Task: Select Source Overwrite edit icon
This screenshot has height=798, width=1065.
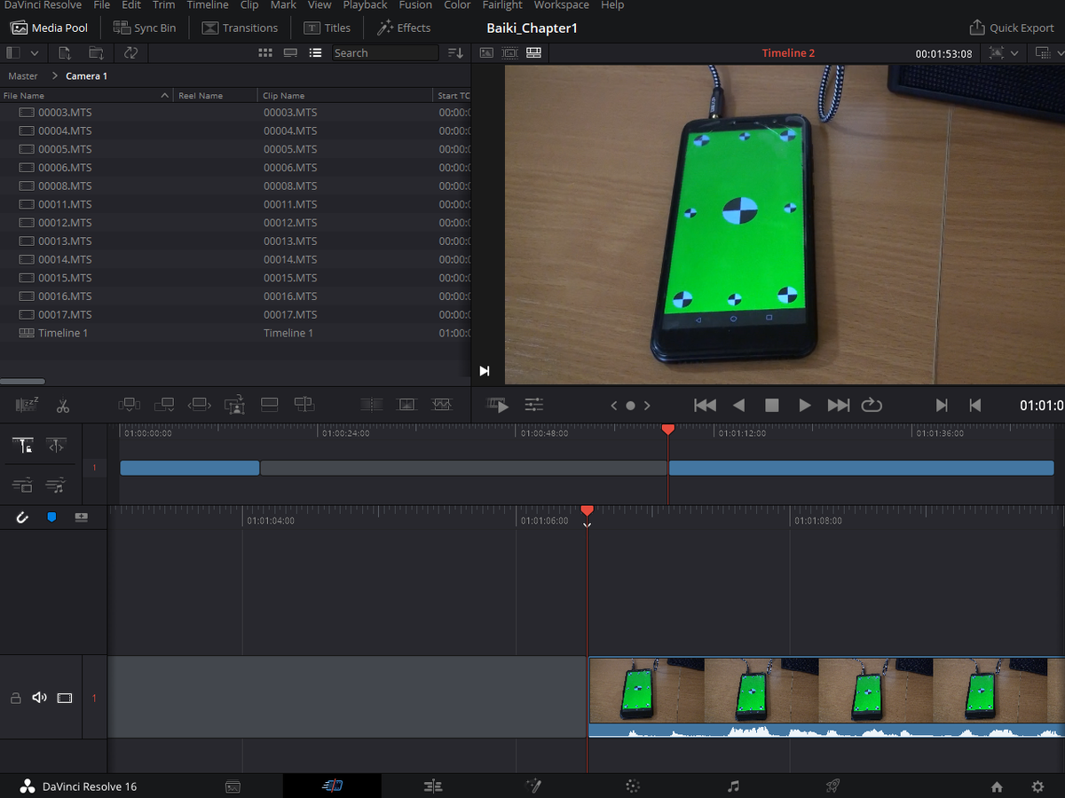Action: click(304, 405)
